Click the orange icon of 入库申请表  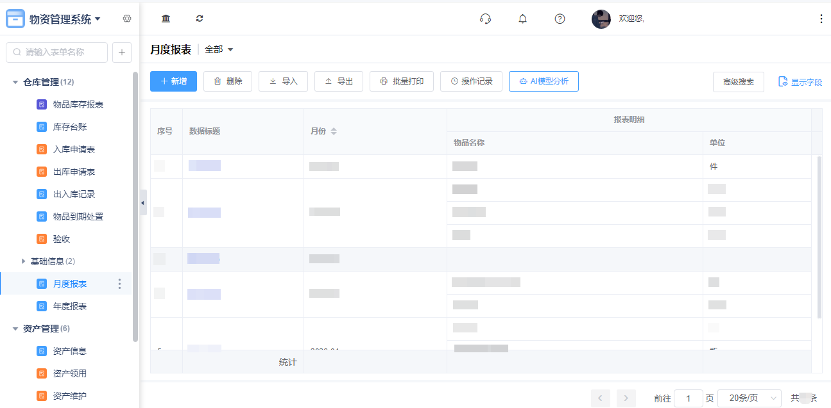tap(42, 149)
